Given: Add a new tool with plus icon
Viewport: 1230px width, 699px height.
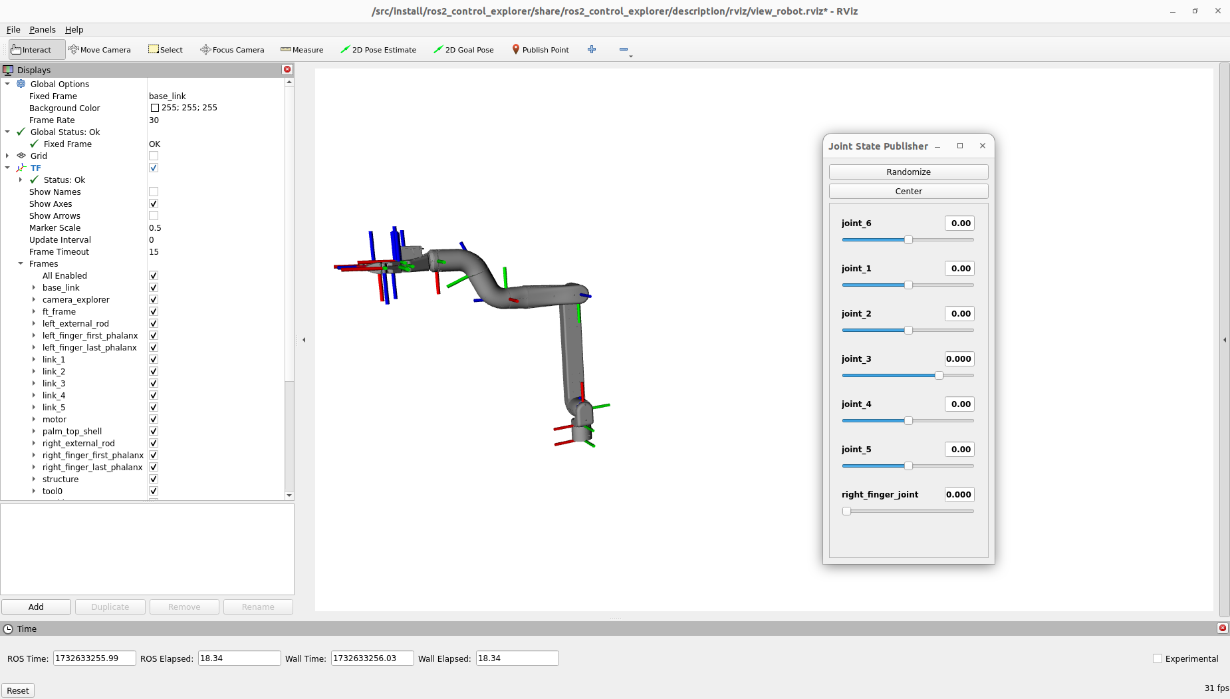Looking at the screenshot, I should 592,50.
